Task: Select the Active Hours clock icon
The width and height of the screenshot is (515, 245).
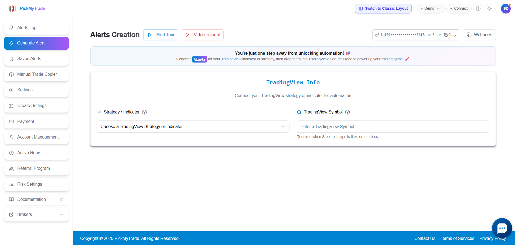Action: pyautogui.click(x=11, y=153)
